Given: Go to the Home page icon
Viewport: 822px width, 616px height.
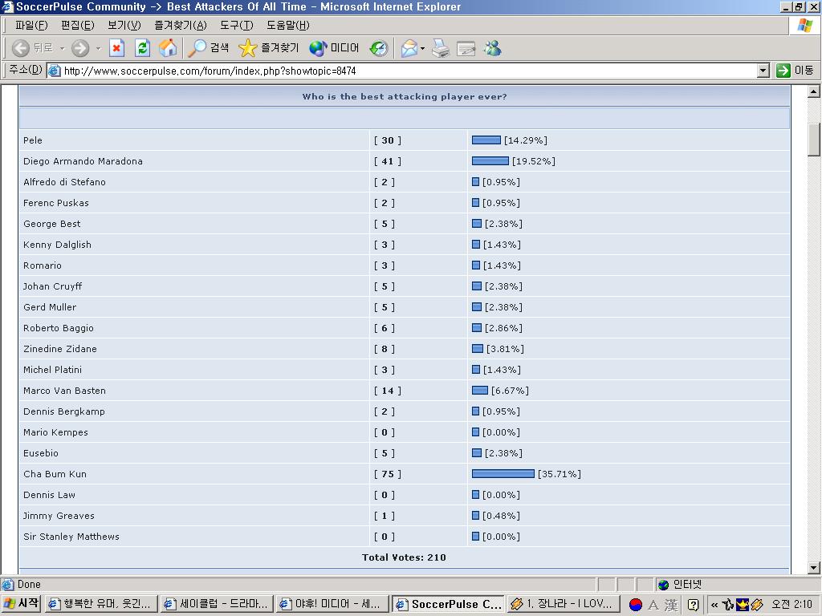Looking at the screenshot, I should [x=168, y=48].
